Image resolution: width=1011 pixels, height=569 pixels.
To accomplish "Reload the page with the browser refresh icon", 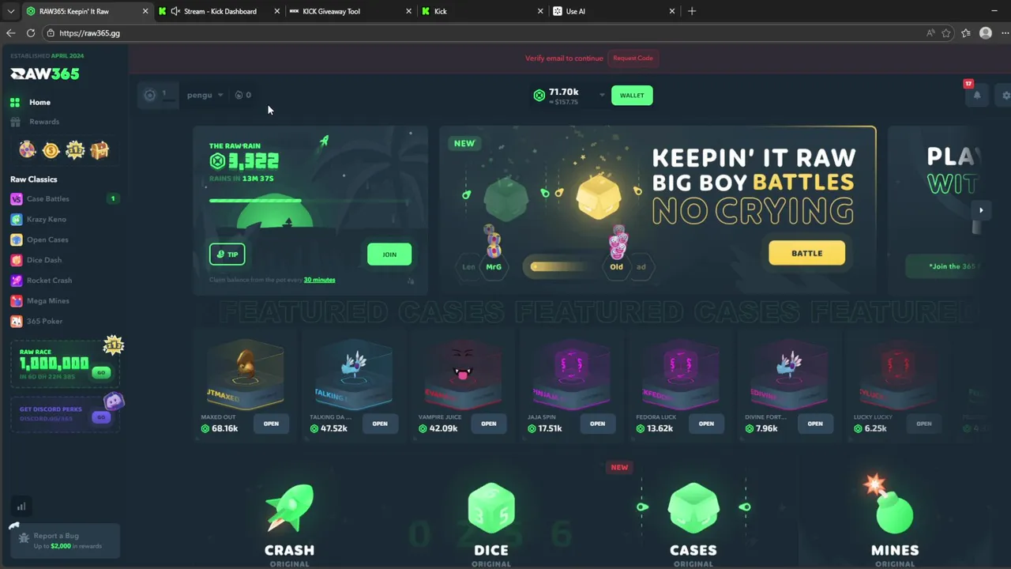I will tap(31, 33).
